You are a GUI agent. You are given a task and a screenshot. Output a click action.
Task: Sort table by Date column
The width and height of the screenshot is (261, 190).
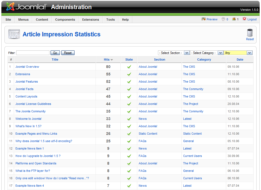pos(240,59)
